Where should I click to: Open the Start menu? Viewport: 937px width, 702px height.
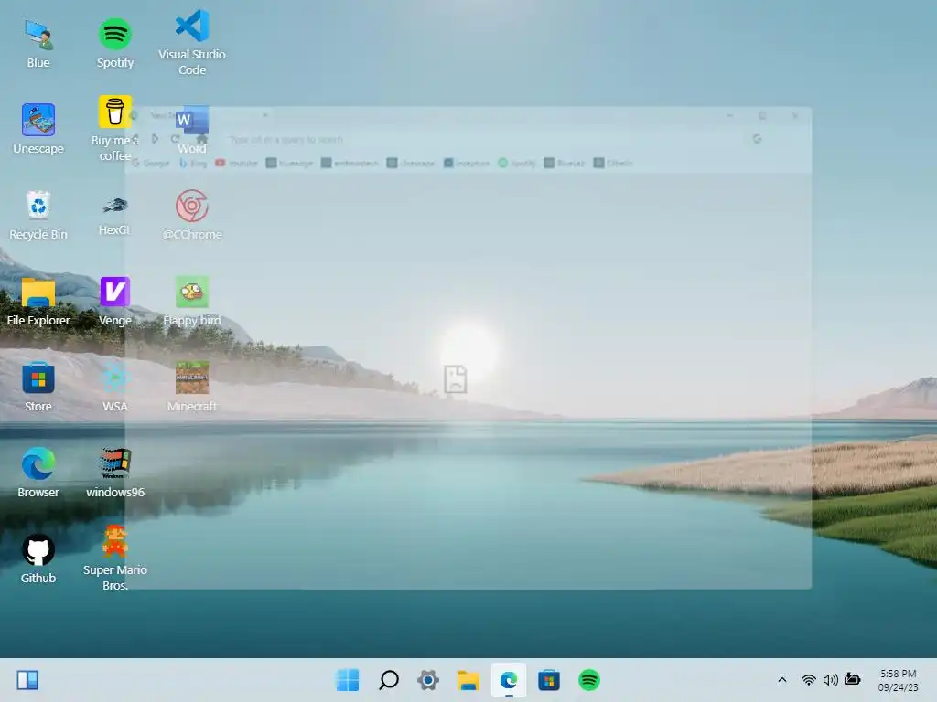pyautogui.click(x=348, y=680)
